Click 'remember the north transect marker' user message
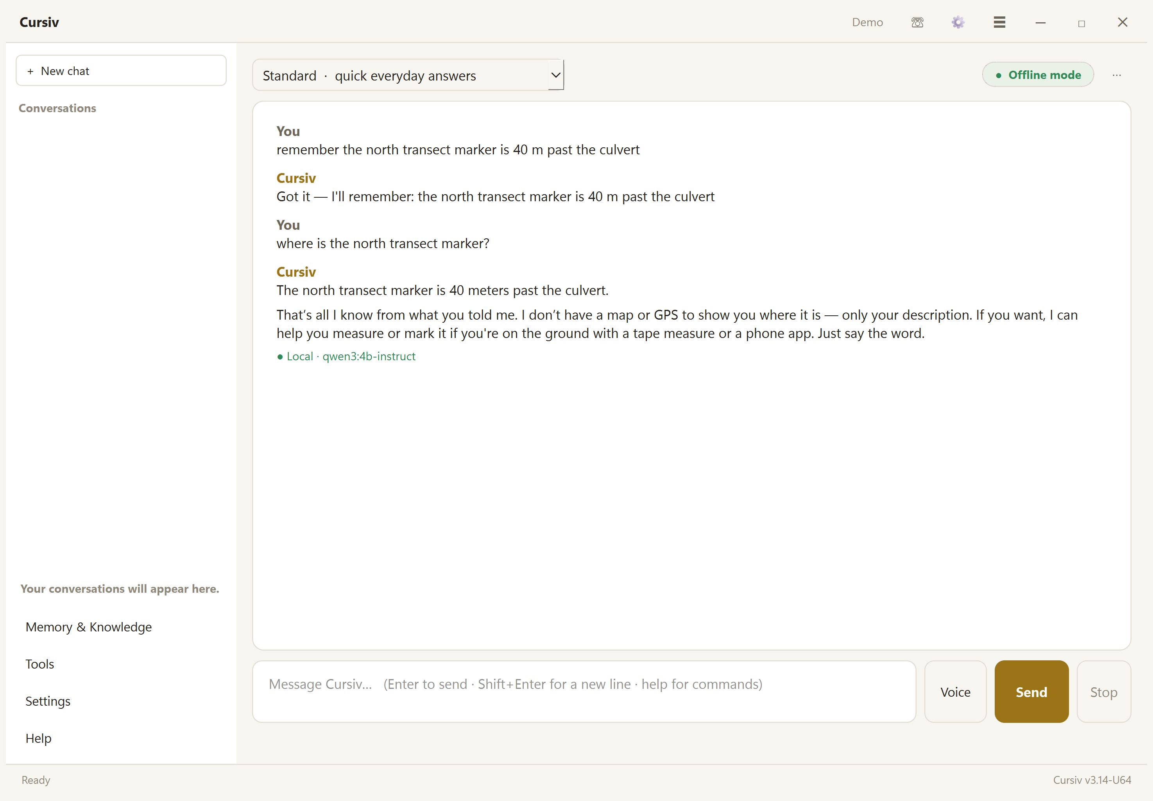 [458, 150]
